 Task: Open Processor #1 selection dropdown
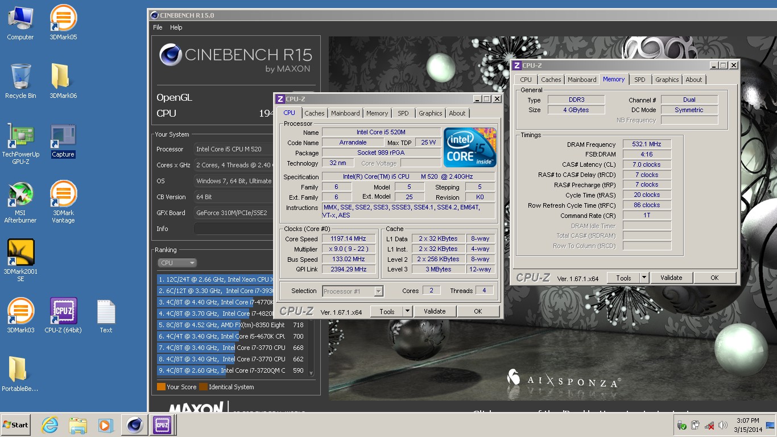(353, 291)
